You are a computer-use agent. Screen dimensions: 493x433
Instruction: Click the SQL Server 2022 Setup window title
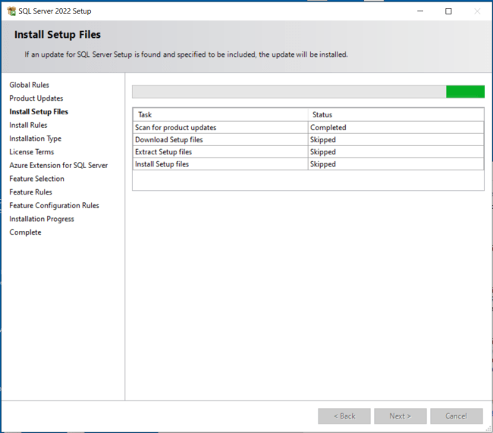55,11
